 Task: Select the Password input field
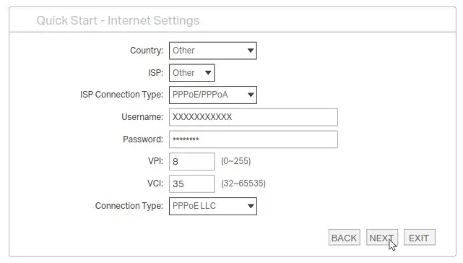254,139
